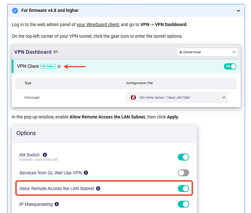The image size is (251, 213).
Task: Disable the IP Masquerading switch
Action: [183, 204]
